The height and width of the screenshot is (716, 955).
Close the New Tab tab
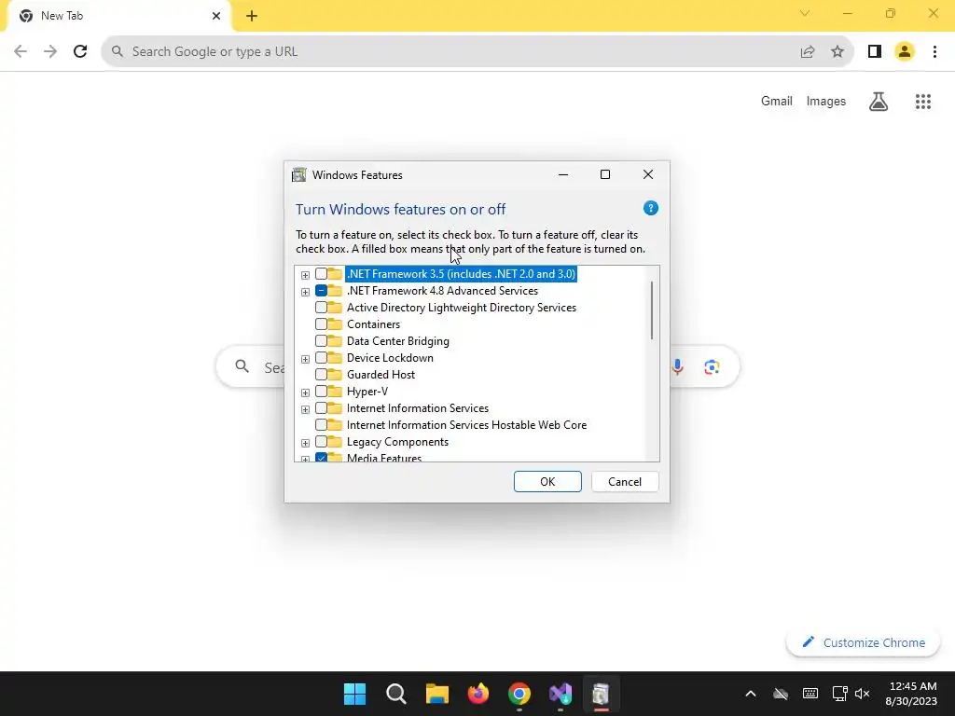215,16
